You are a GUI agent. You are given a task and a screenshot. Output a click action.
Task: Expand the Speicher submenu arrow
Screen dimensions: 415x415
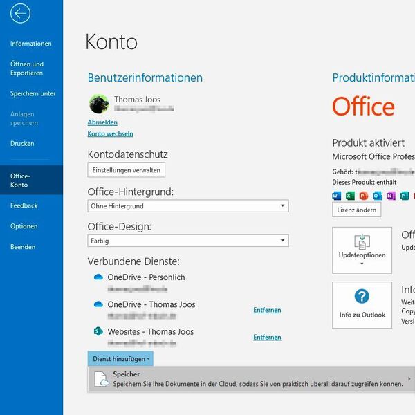pos(409,379)
